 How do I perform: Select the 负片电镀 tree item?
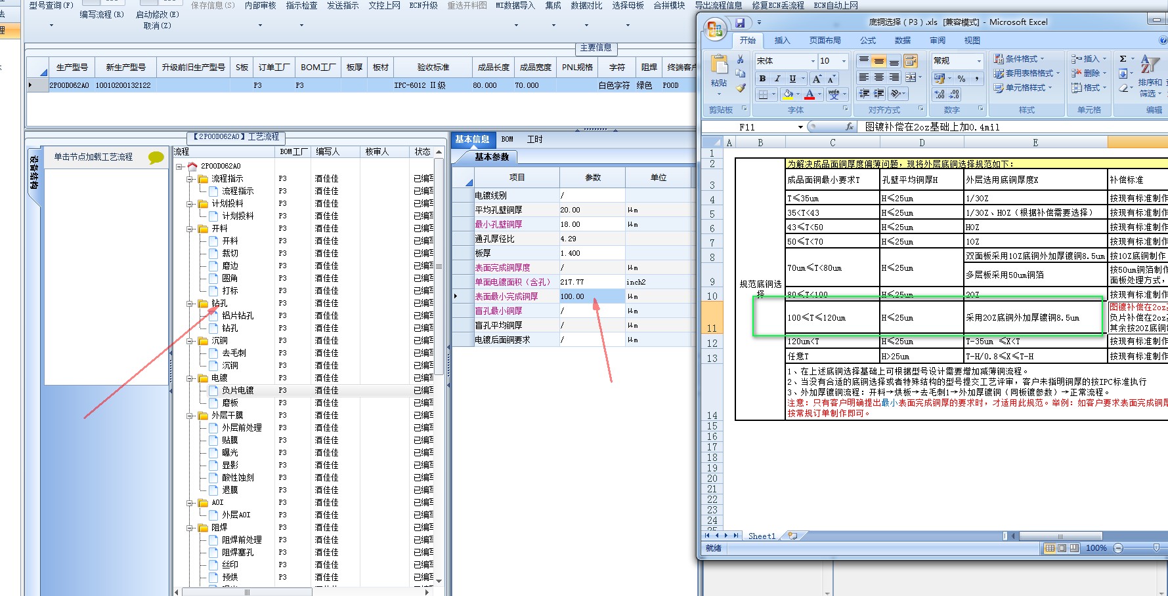click(238, 390)
